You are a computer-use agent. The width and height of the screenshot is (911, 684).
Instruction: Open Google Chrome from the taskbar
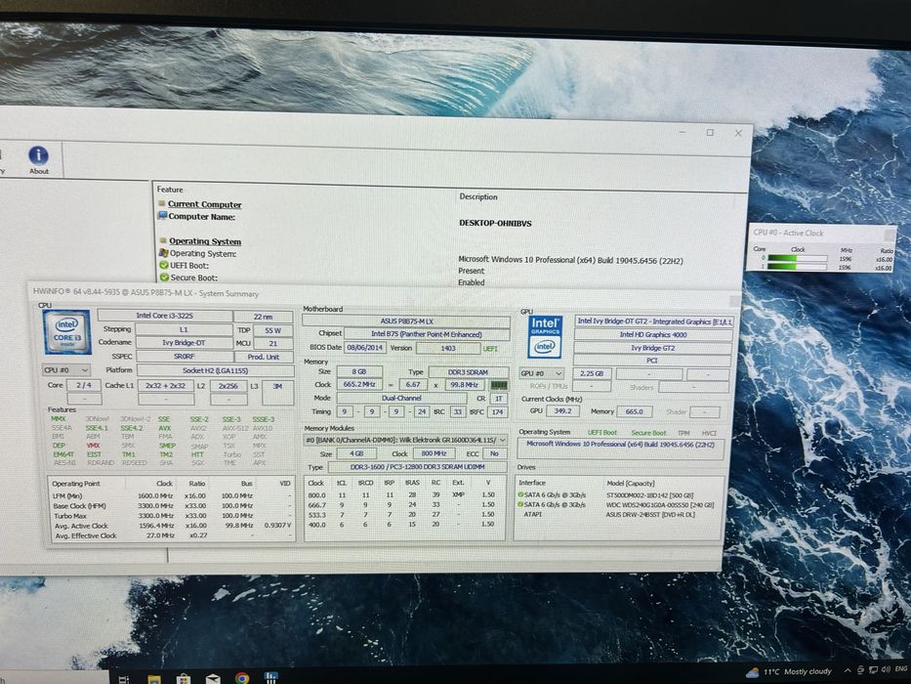tap(242, 678)
